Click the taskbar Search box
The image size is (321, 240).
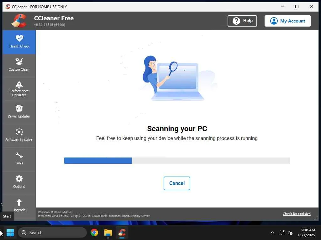click(x=52, y=232)
